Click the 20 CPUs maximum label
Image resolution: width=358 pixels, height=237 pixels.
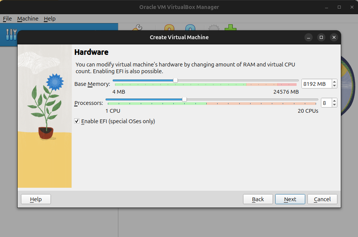pyautogui.click(x=308, y=111)
